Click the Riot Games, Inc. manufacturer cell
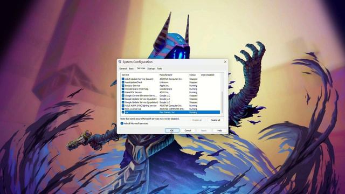 (x=167, y=113)
